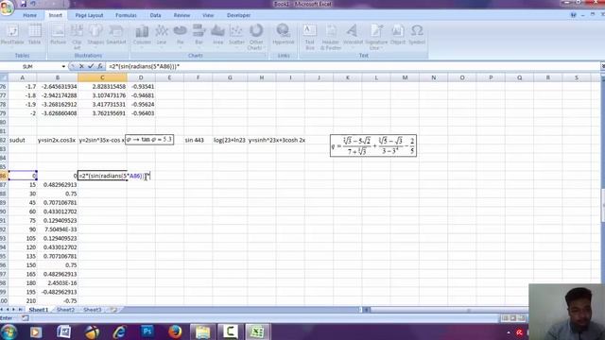605x340 pixels.
Task: Open Firefox from the taskbar
Action: [175, 331]
